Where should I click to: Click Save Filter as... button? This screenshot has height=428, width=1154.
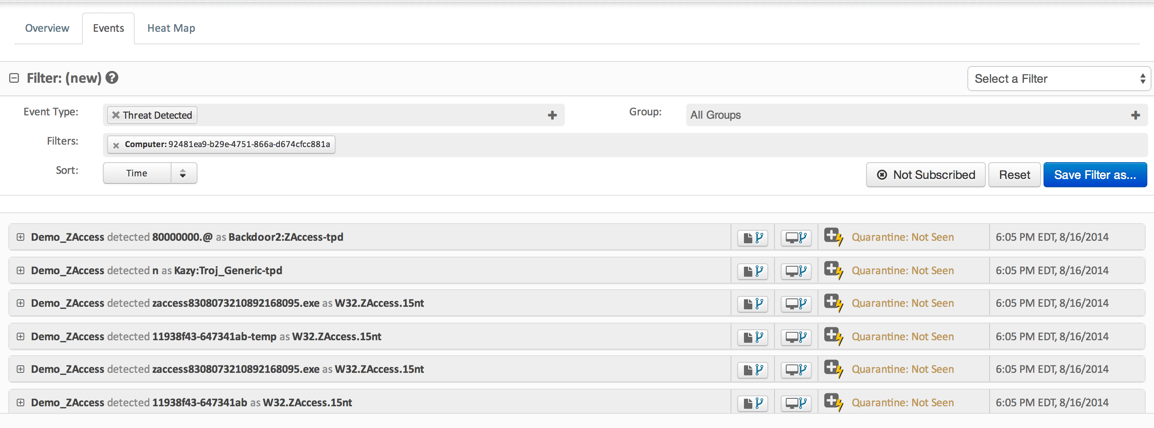(x=1095, y=175)
